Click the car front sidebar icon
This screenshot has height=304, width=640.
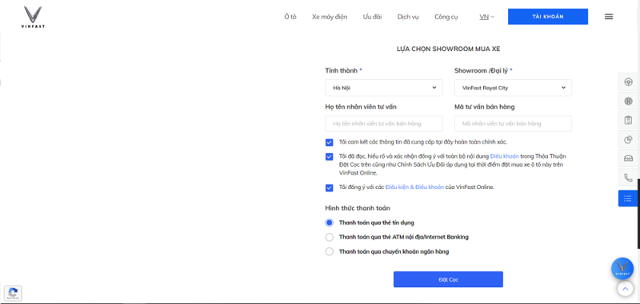(x=628, y=159)
